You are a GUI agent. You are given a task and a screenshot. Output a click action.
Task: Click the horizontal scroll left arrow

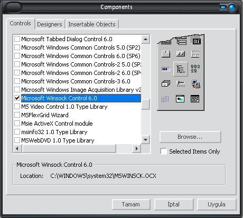click(17, 148)
